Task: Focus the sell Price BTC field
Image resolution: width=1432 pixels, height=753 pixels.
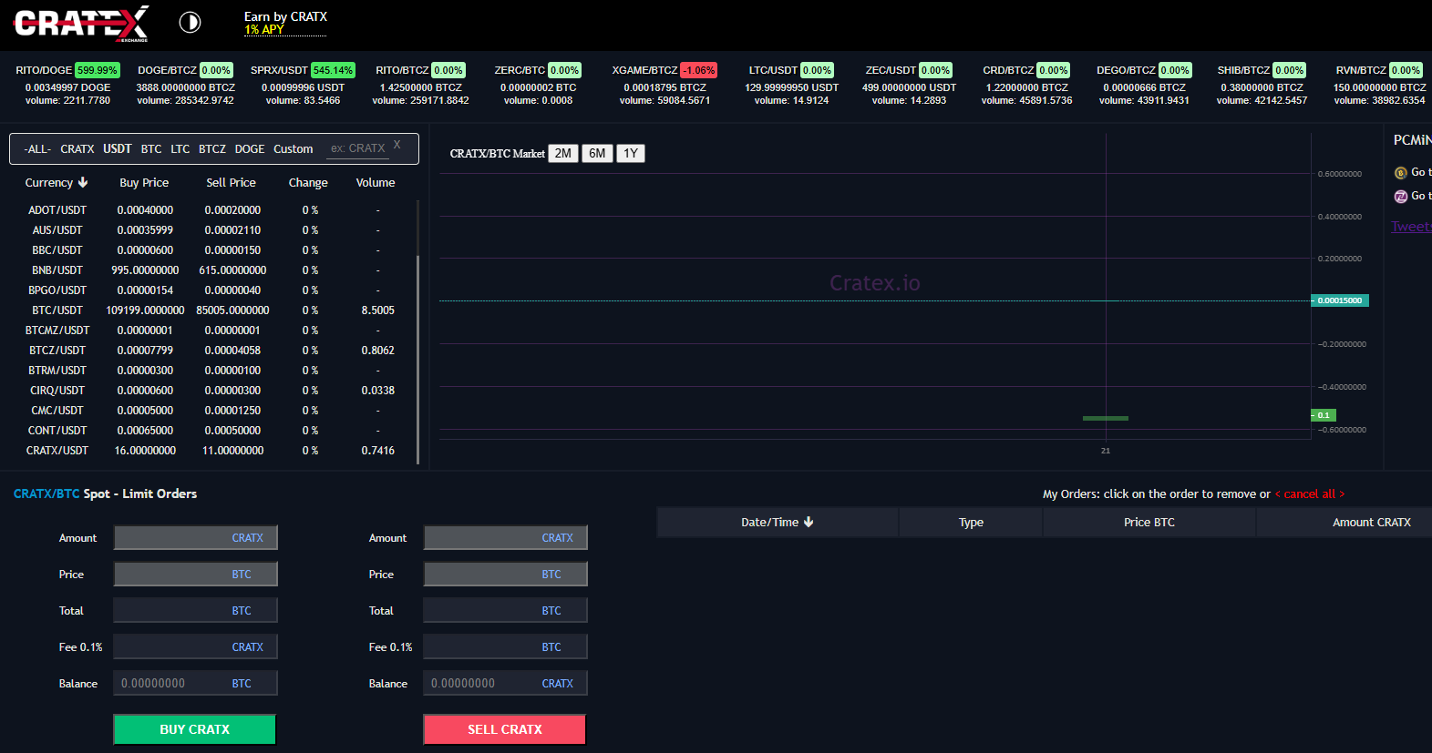Action: [505, 574]
